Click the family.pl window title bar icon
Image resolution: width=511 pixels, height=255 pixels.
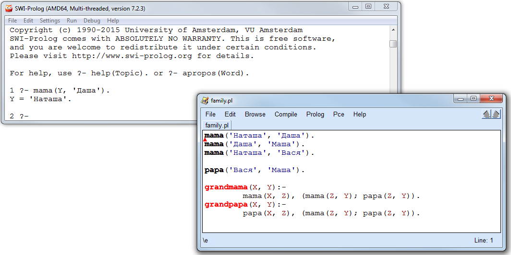[205, 101]
